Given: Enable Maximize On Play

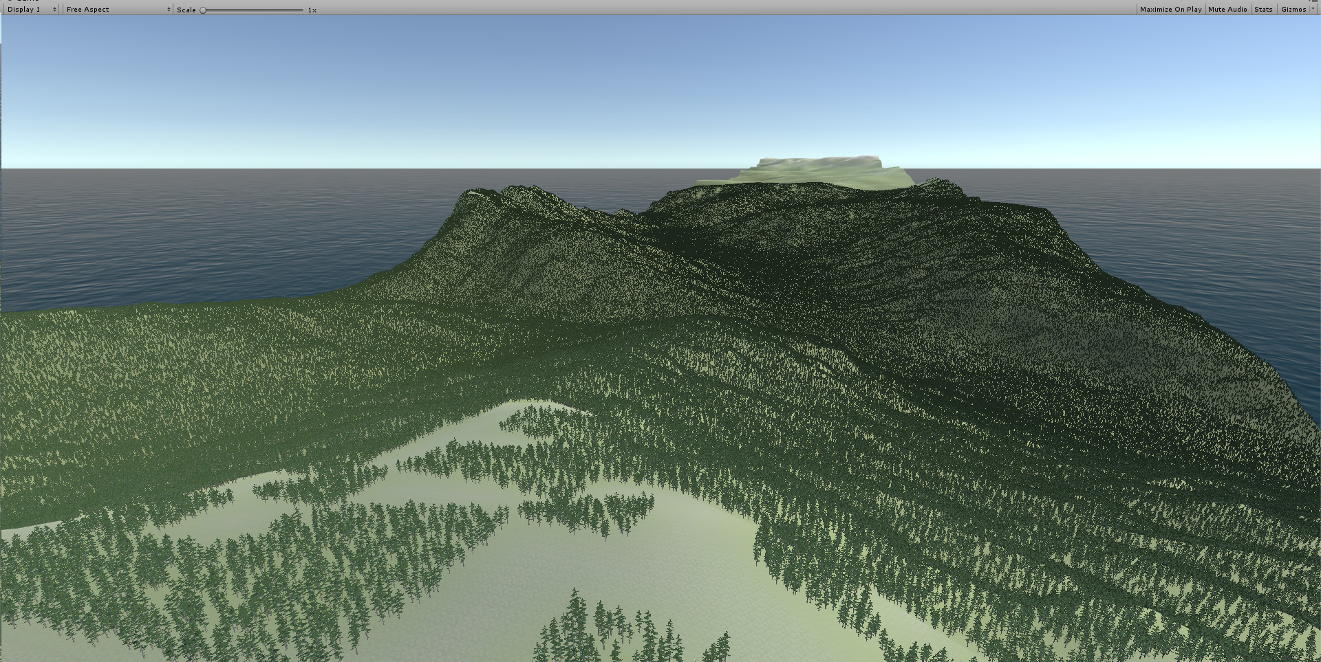Looking at the screenshot, I should coord(1170,9).
